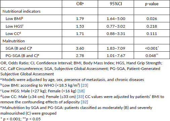Screen dimensions: 170x121
Task: Click the Malnutrition section heading
Action: pos(13,41)
